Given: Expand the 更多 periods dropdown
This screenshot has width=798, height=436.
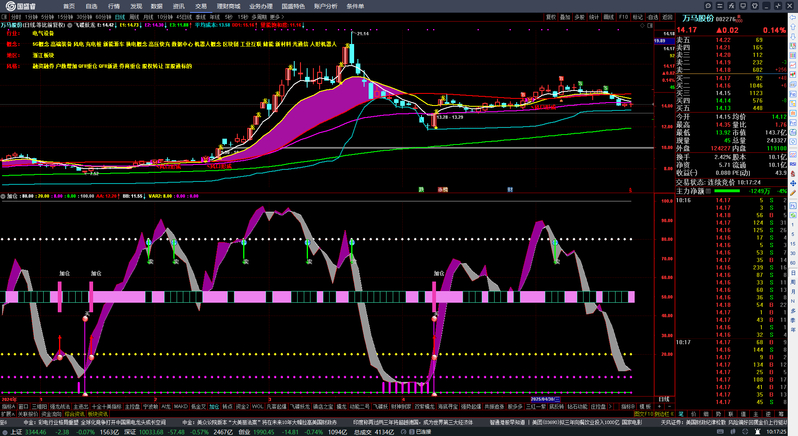Looking at the screenshot, I should click(x=277, y=17).
